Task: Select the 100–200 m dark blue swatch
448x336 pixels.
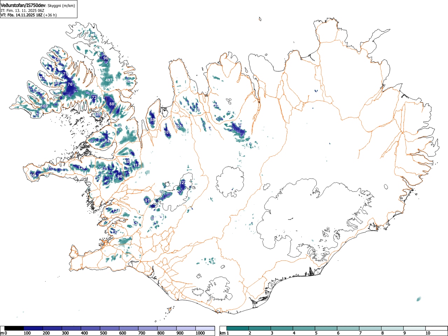Action: click(33, 328)
